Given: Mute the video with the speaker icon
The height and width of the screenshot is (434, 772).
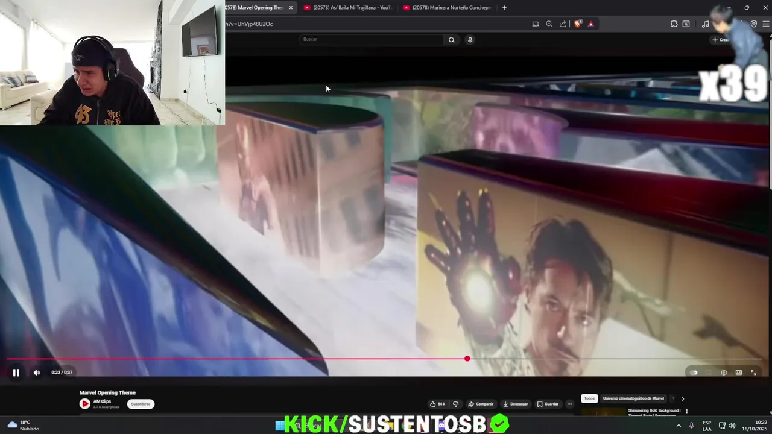Looking at the screenshot, I should [37, 373].
